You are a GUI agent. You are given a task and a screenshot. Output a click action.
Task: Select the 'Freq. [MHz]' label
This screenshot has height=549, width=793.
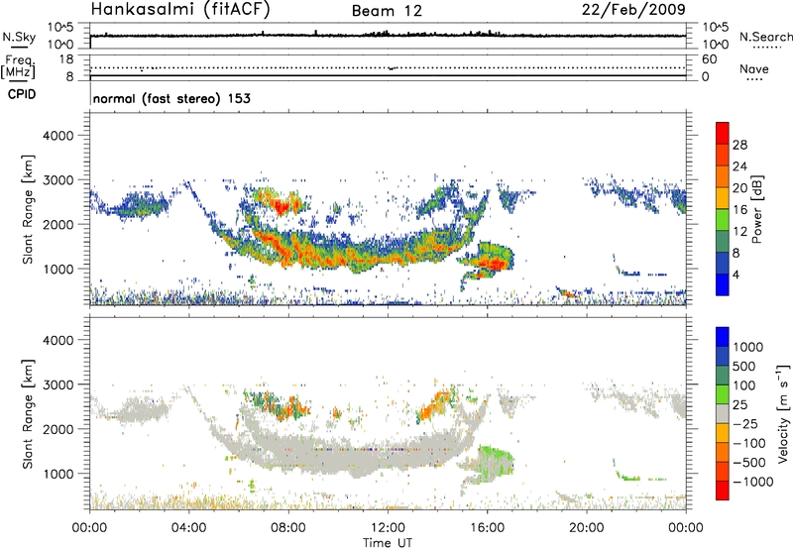(x=18, y=67)
